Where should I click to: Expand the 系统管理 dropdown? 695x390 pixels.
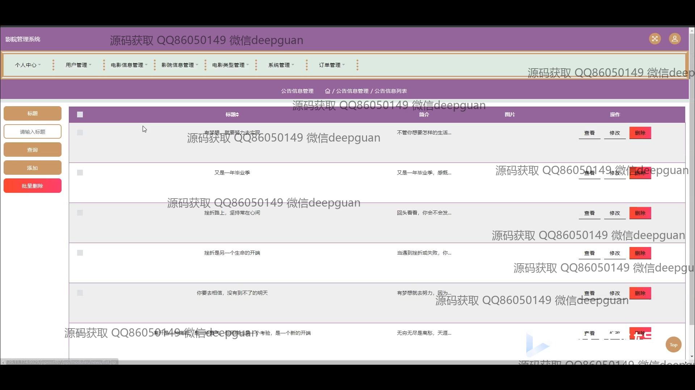coord(281,65)
